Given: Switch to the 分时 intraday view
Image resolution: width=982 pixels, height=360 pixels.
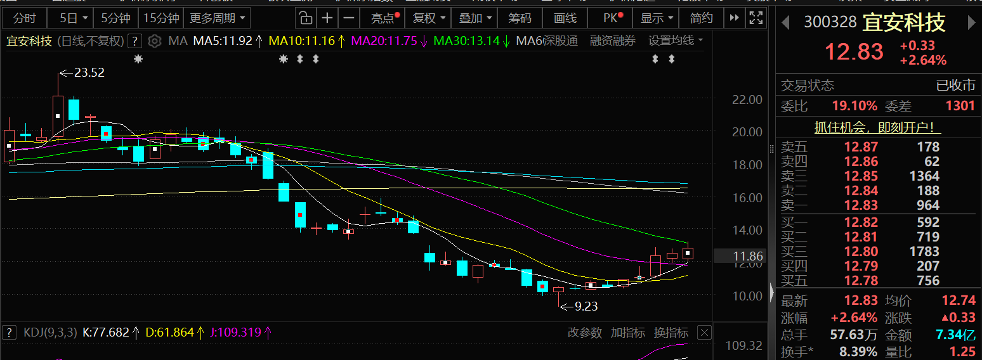Looking at the screenshot, I should click(x=25, y=18).
